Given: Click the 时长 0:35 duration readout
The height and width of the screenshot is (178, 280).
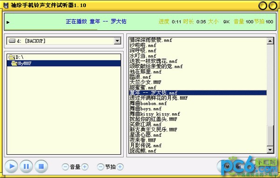Looking at the screenshot, I should pyautogui.click(x=195, y=21).
